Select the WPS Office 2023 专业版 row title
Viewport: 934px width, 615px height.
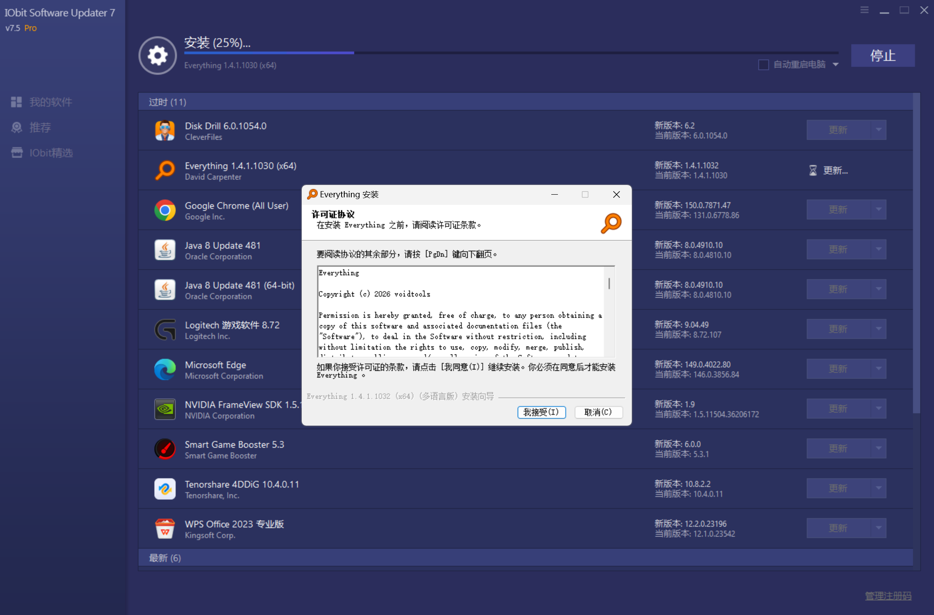point(234,524)
